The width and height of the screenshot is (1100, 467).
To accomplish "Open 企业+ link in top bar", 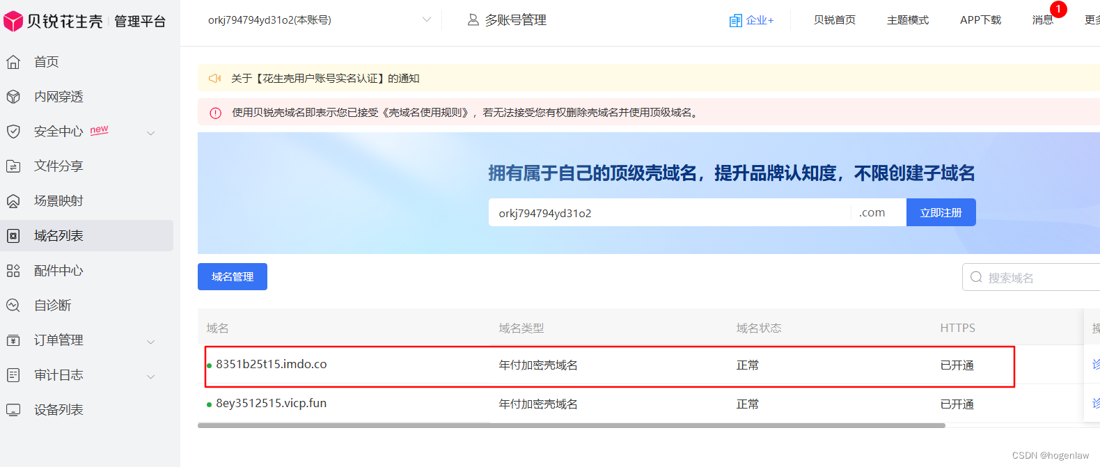I will pos(760,20).
